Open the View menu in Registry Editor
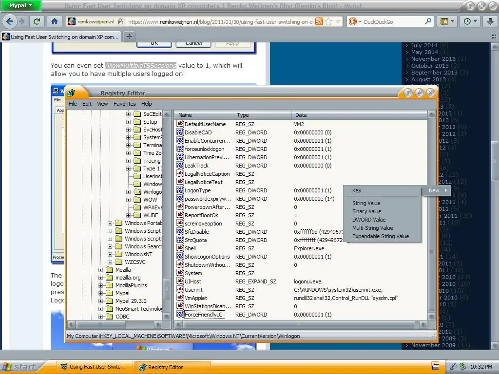 (x=102, y=104)
